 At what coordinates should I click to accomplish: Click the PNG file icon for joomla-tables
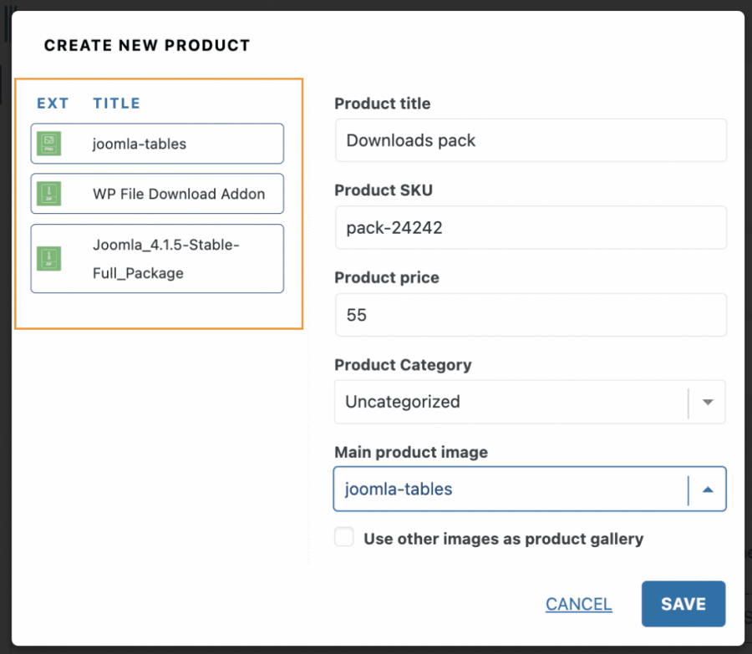click(49, 144)
